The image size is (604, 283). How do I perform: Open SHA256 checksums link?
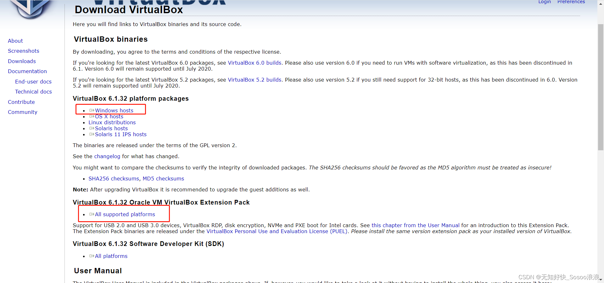pos(114,179)
